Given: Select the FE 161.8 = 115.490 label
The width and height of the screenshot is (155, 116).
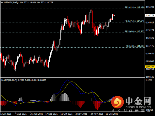Looking at the screenshot, I should (135, 7).
